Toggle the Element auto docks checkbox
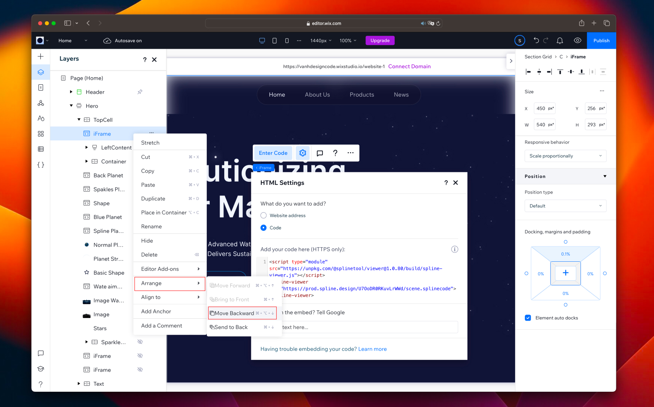The image size is (654, 407). (528, 318)
